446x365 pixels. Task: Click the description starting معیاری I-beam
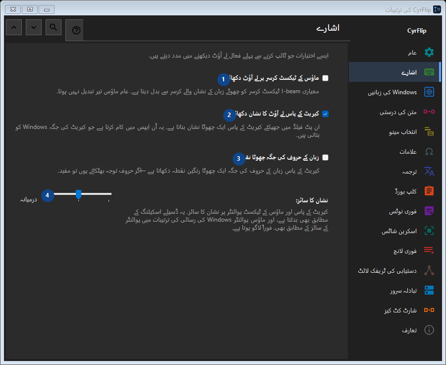pos(188,91)
